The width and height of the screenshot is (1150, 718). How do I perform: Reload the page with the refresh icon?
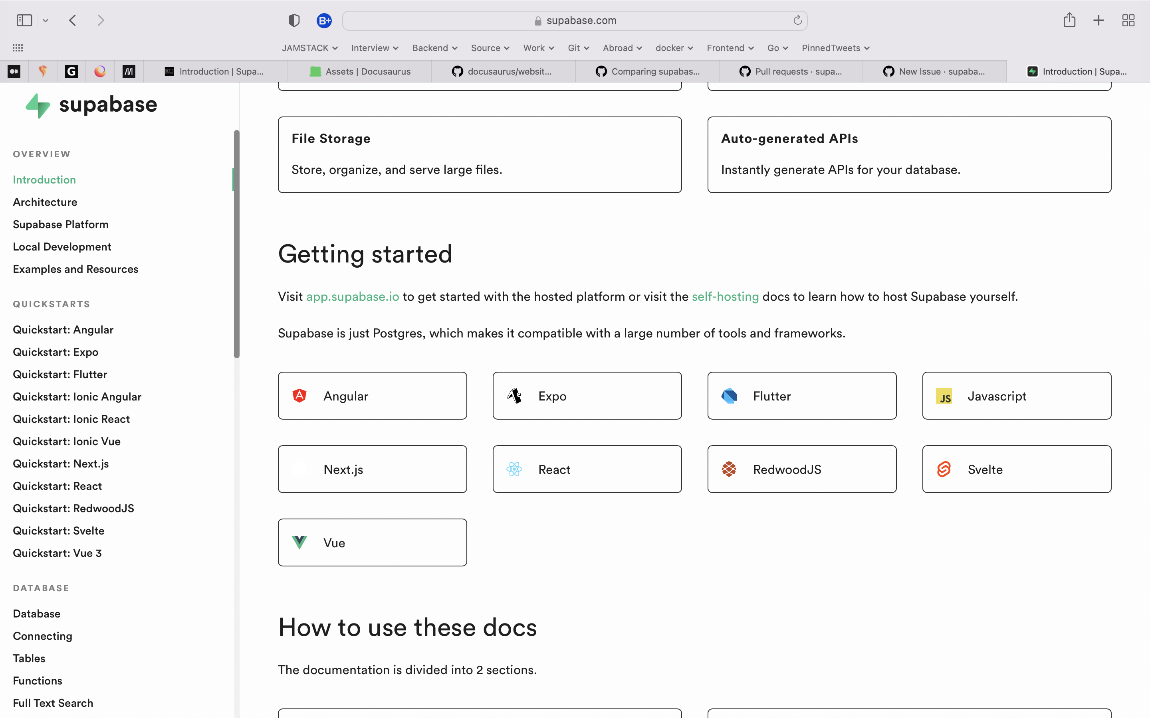click(x=797, y=20)
